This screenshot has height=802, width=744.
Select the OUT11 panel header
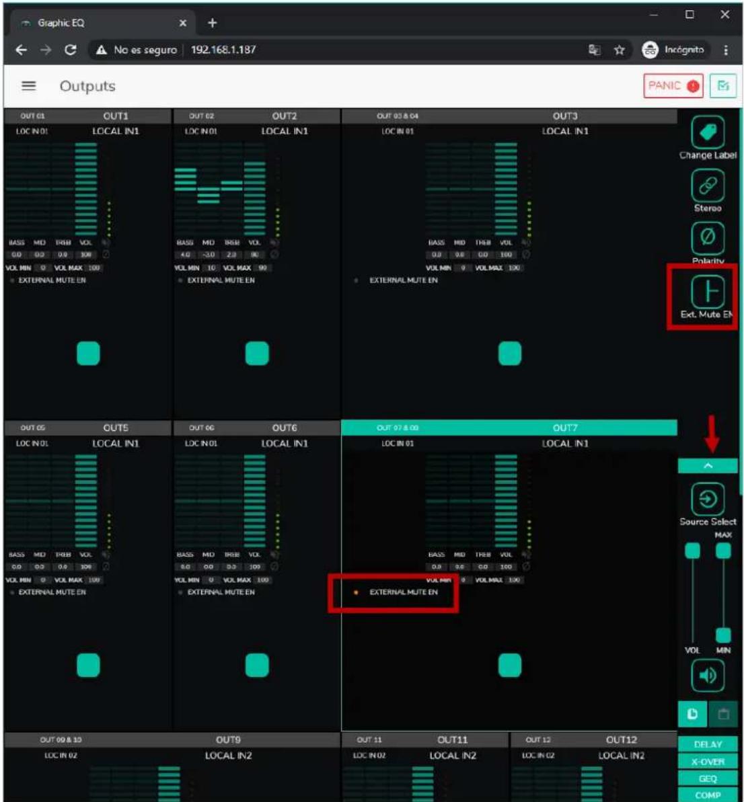425,739
